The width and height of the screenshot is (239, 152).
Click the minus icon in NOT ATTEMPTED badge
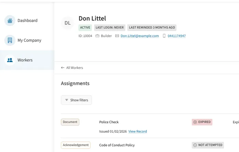pos(195,145)
